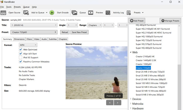Screen dimensions: 183x110
Task: Enable the Web Optimized checkbox
Action: click(21, 49)
